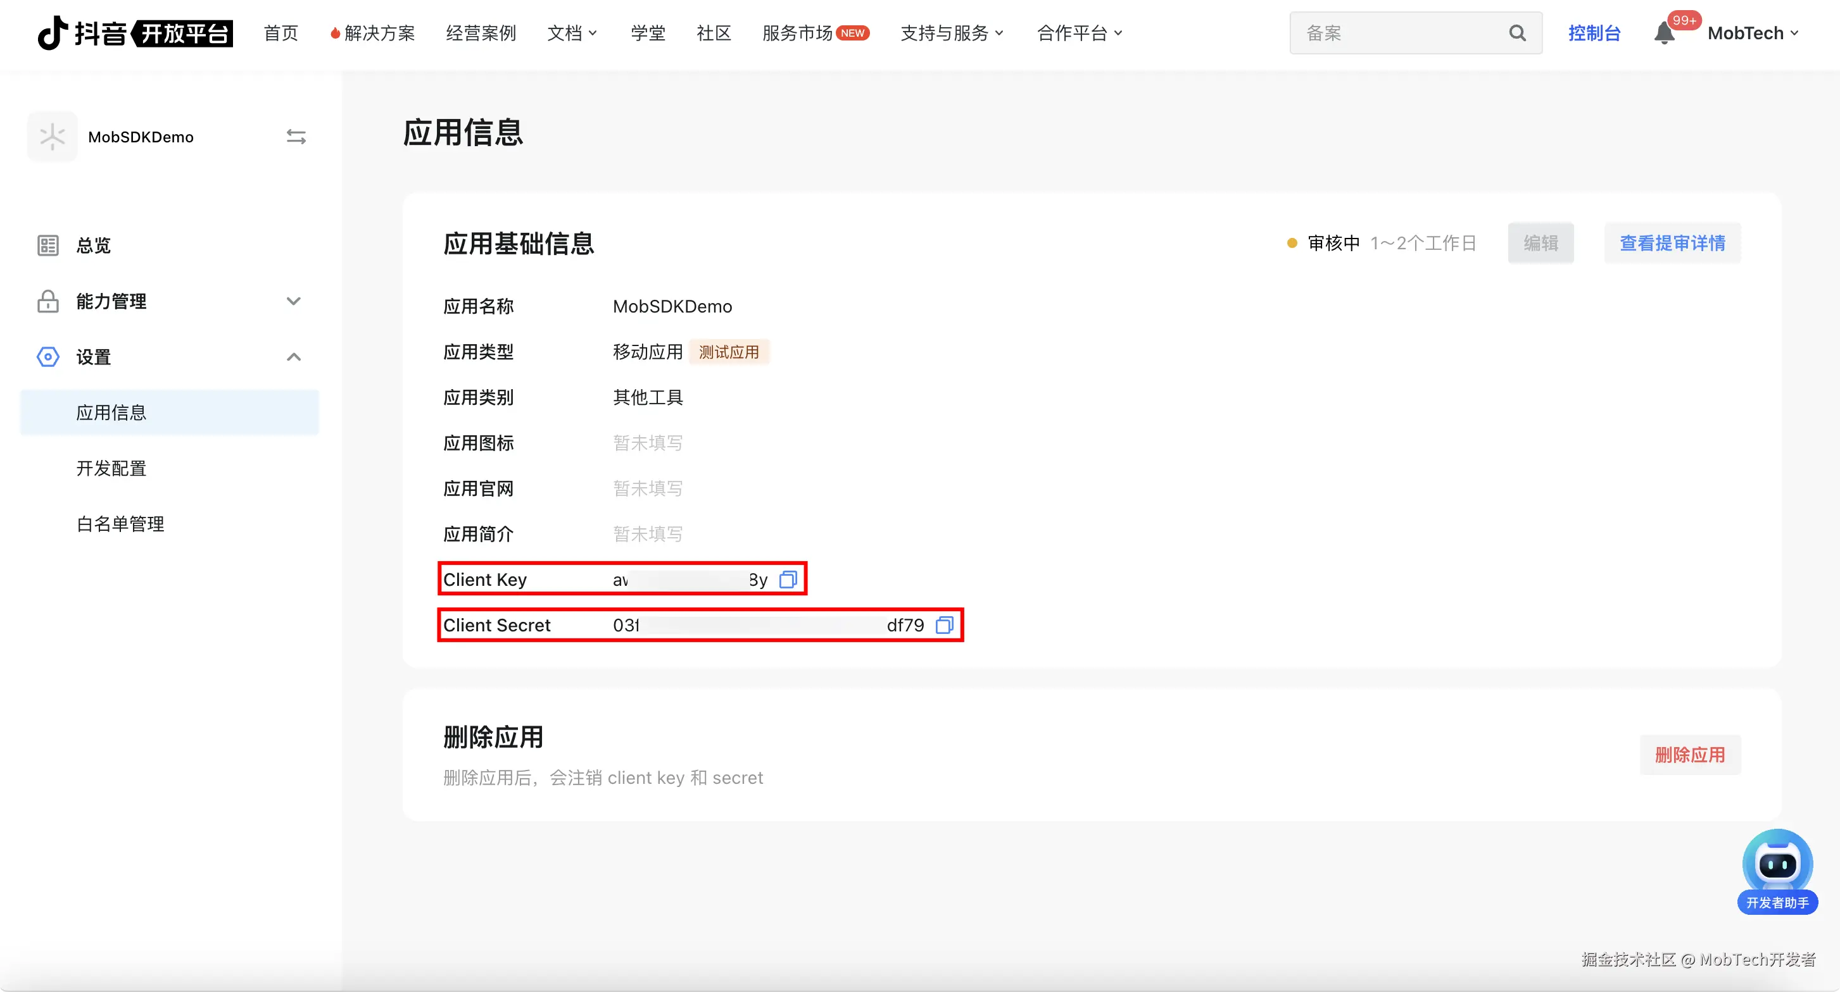Click MobSDKDemo name in sidebar header
The image size is (1840, 992).
click(x=141, y=137)
